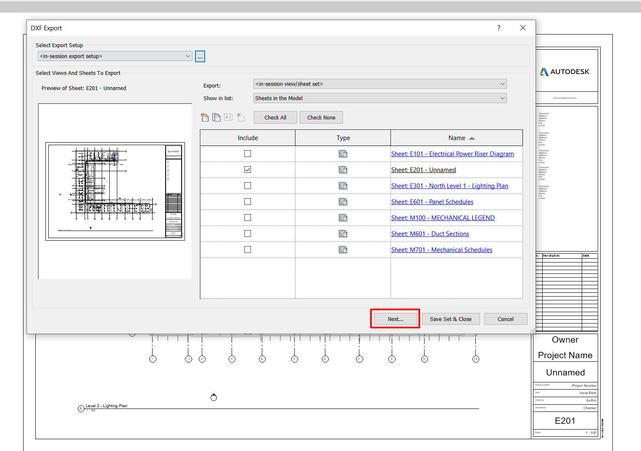The width and height of the screenshot is (641, 451).
Task: Click the Check All button
Action: (275, 117)
